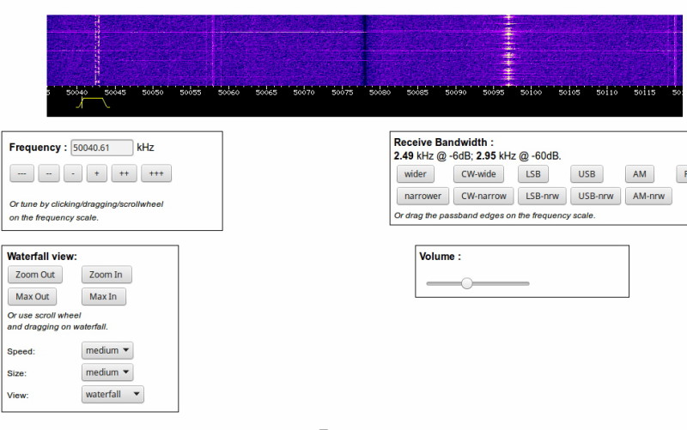Screen dimensions: 687x430
Task: Click into the Frequency kHz input field
Action: point(102,148)
